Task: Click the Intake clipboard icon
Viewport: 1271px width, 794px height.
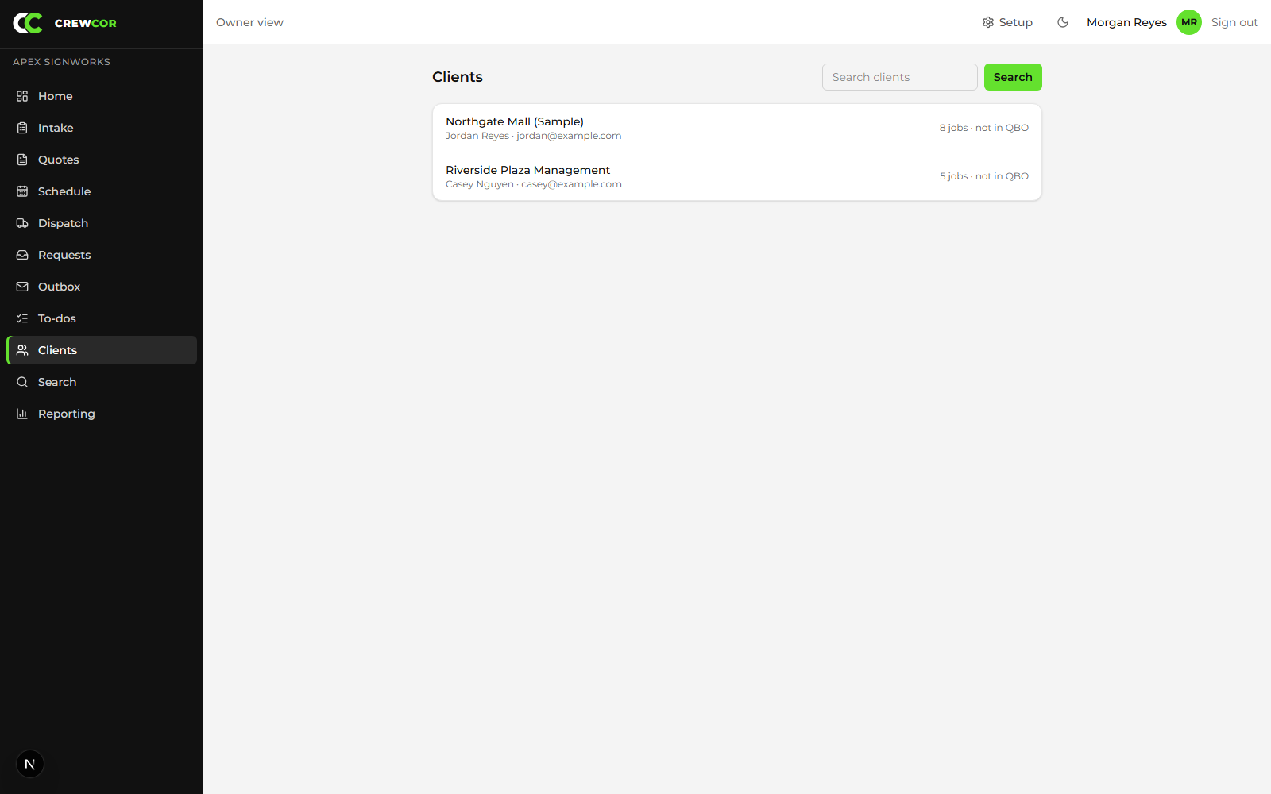Action: coord(22,128)
